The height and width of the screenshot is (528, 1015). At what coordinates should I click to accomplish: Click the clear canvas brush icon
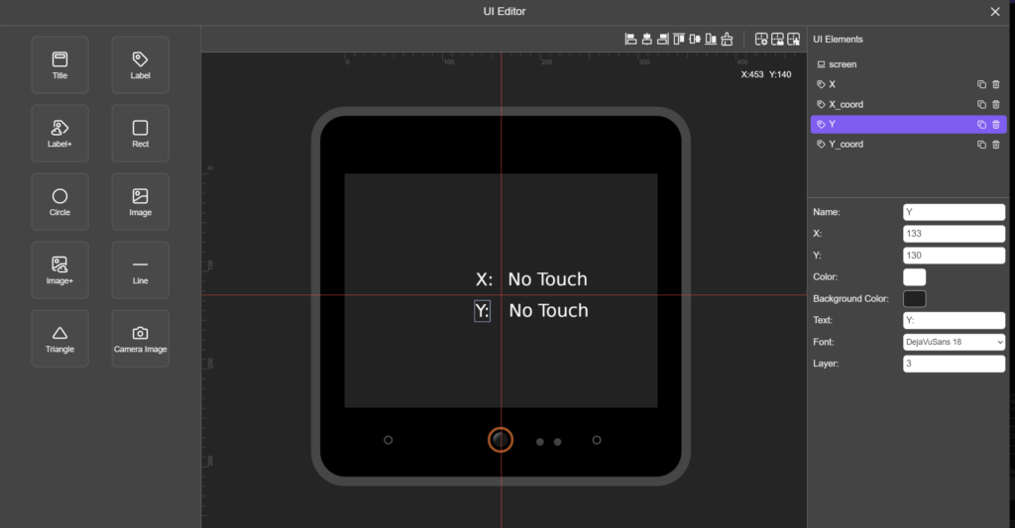click(x=728, y=40)
